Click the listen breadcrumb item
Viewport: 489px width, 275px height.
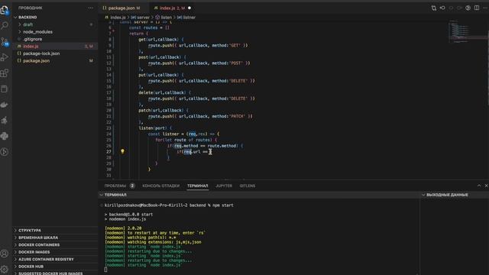pos(164,18)
